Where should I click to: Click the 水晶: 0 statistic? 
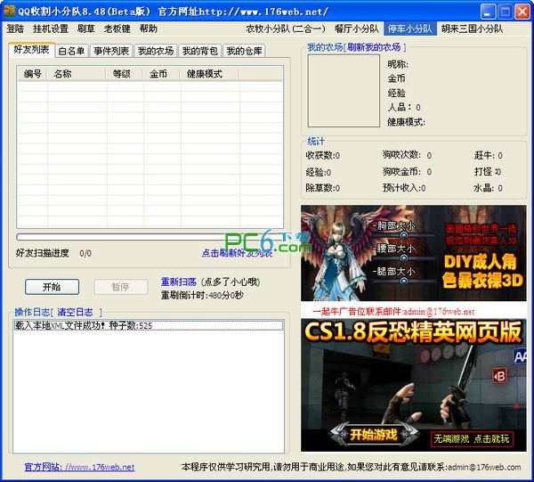click(488, 188)
